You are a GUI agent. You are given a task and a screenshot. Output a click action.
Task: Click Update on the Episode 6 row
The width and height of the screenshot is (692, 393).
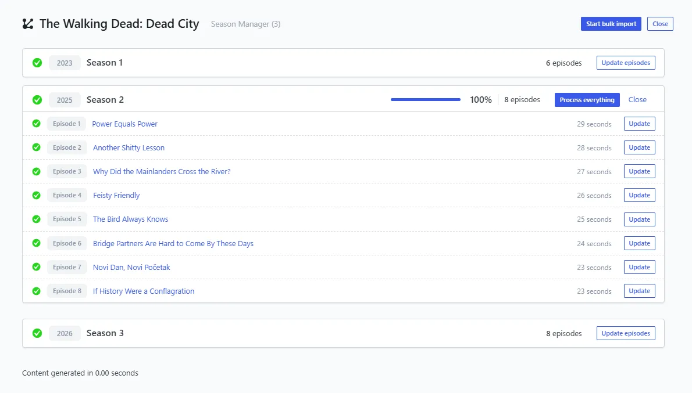640,243
